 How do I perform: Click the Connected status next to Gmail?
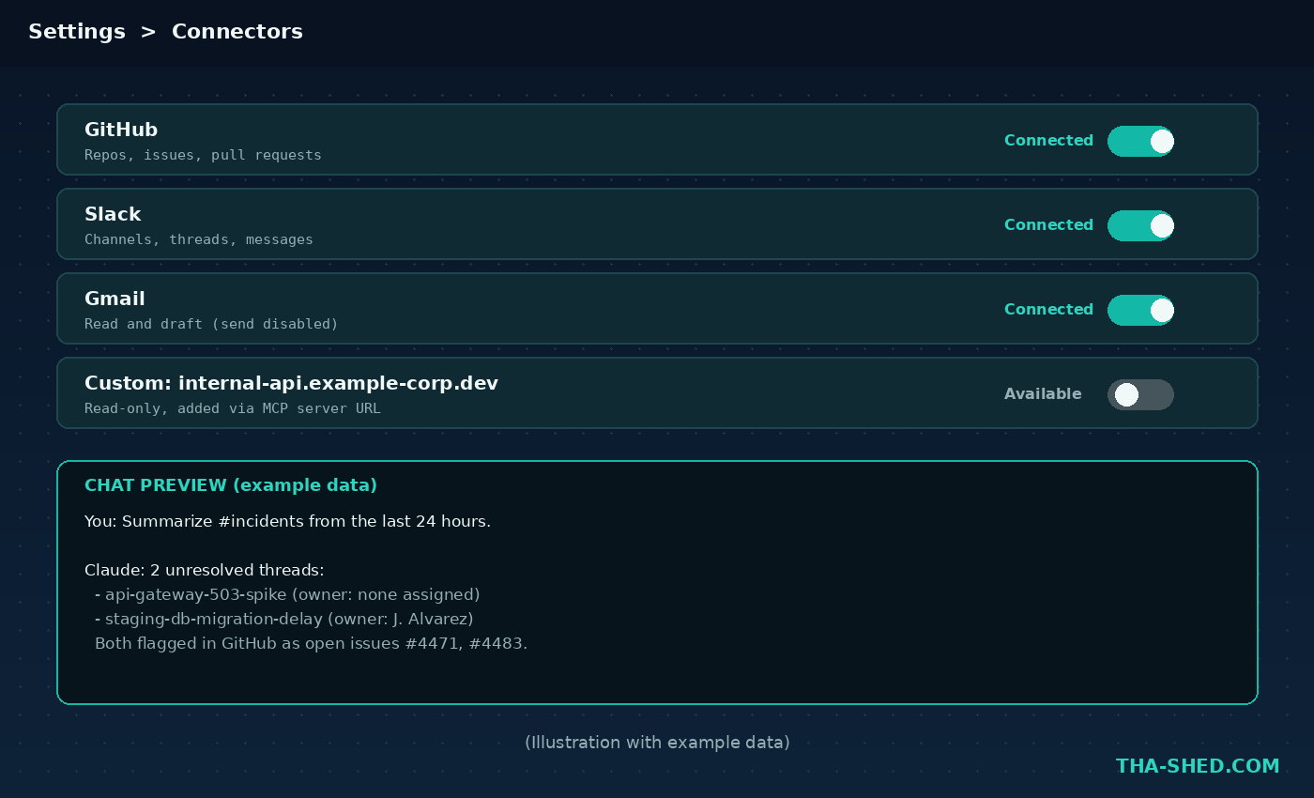pyautogui.click(x=1048, y=310)
